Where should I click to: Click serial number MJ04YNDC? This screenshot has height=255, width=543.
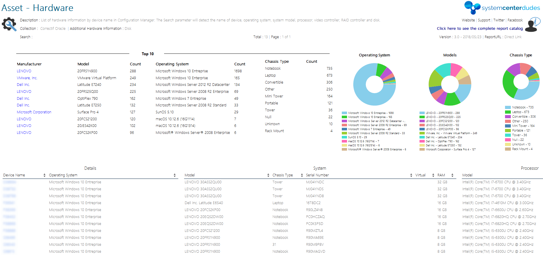(315, 182)
